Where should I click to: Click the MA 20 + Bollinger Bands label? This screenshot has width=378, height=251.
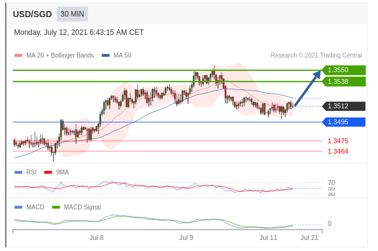pyautogui.click(x=60, y=55)
